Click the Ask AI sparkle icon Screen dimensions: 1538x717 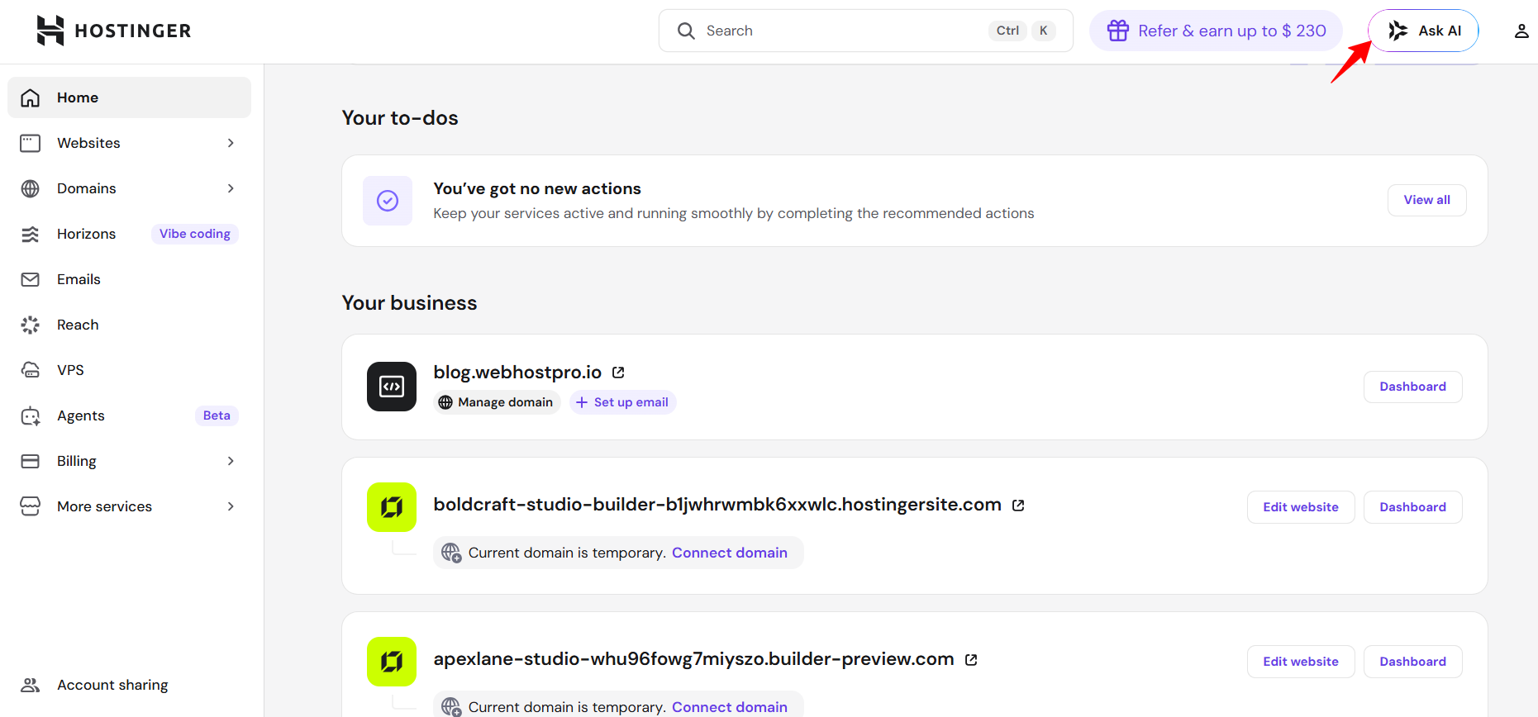[1398, 31]
